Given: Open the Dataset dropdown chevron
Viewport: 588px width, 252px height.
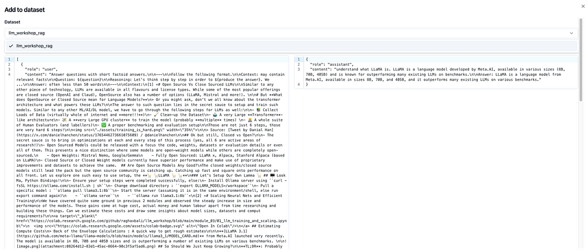Looking at the screenshot, I should click(x=571, y=33).
